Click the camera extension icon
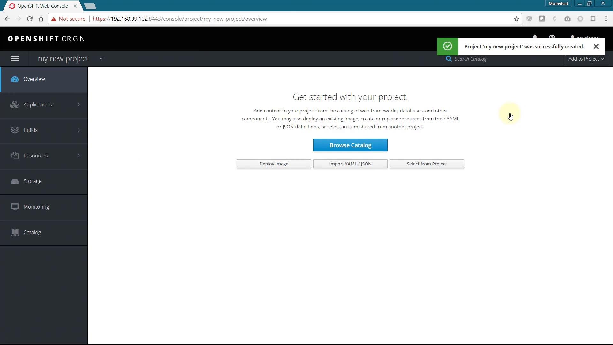 (567, 19)
